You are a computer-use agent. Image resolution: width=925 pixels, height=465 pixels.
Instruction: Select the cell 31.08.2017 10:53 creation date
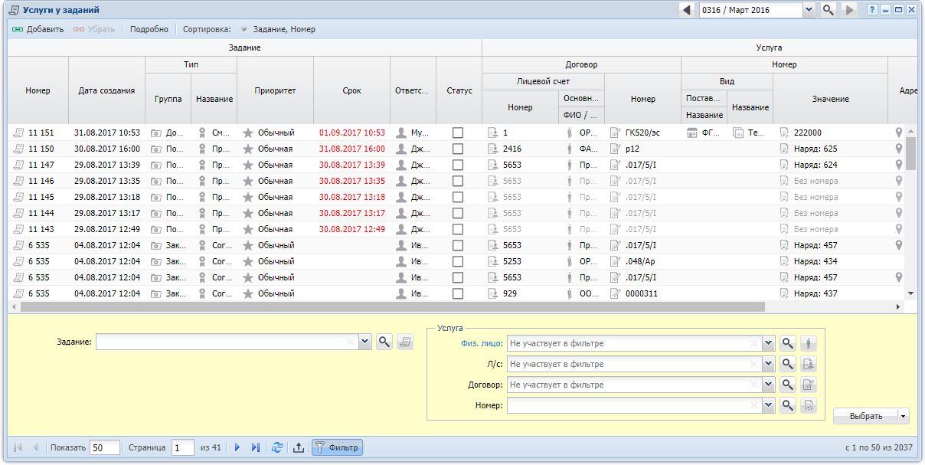(106, 133)
